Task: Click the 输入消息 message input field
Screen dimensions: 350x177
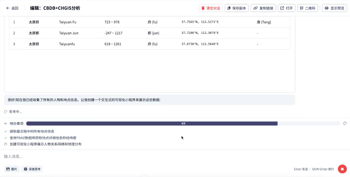Action: pos(109,156)
